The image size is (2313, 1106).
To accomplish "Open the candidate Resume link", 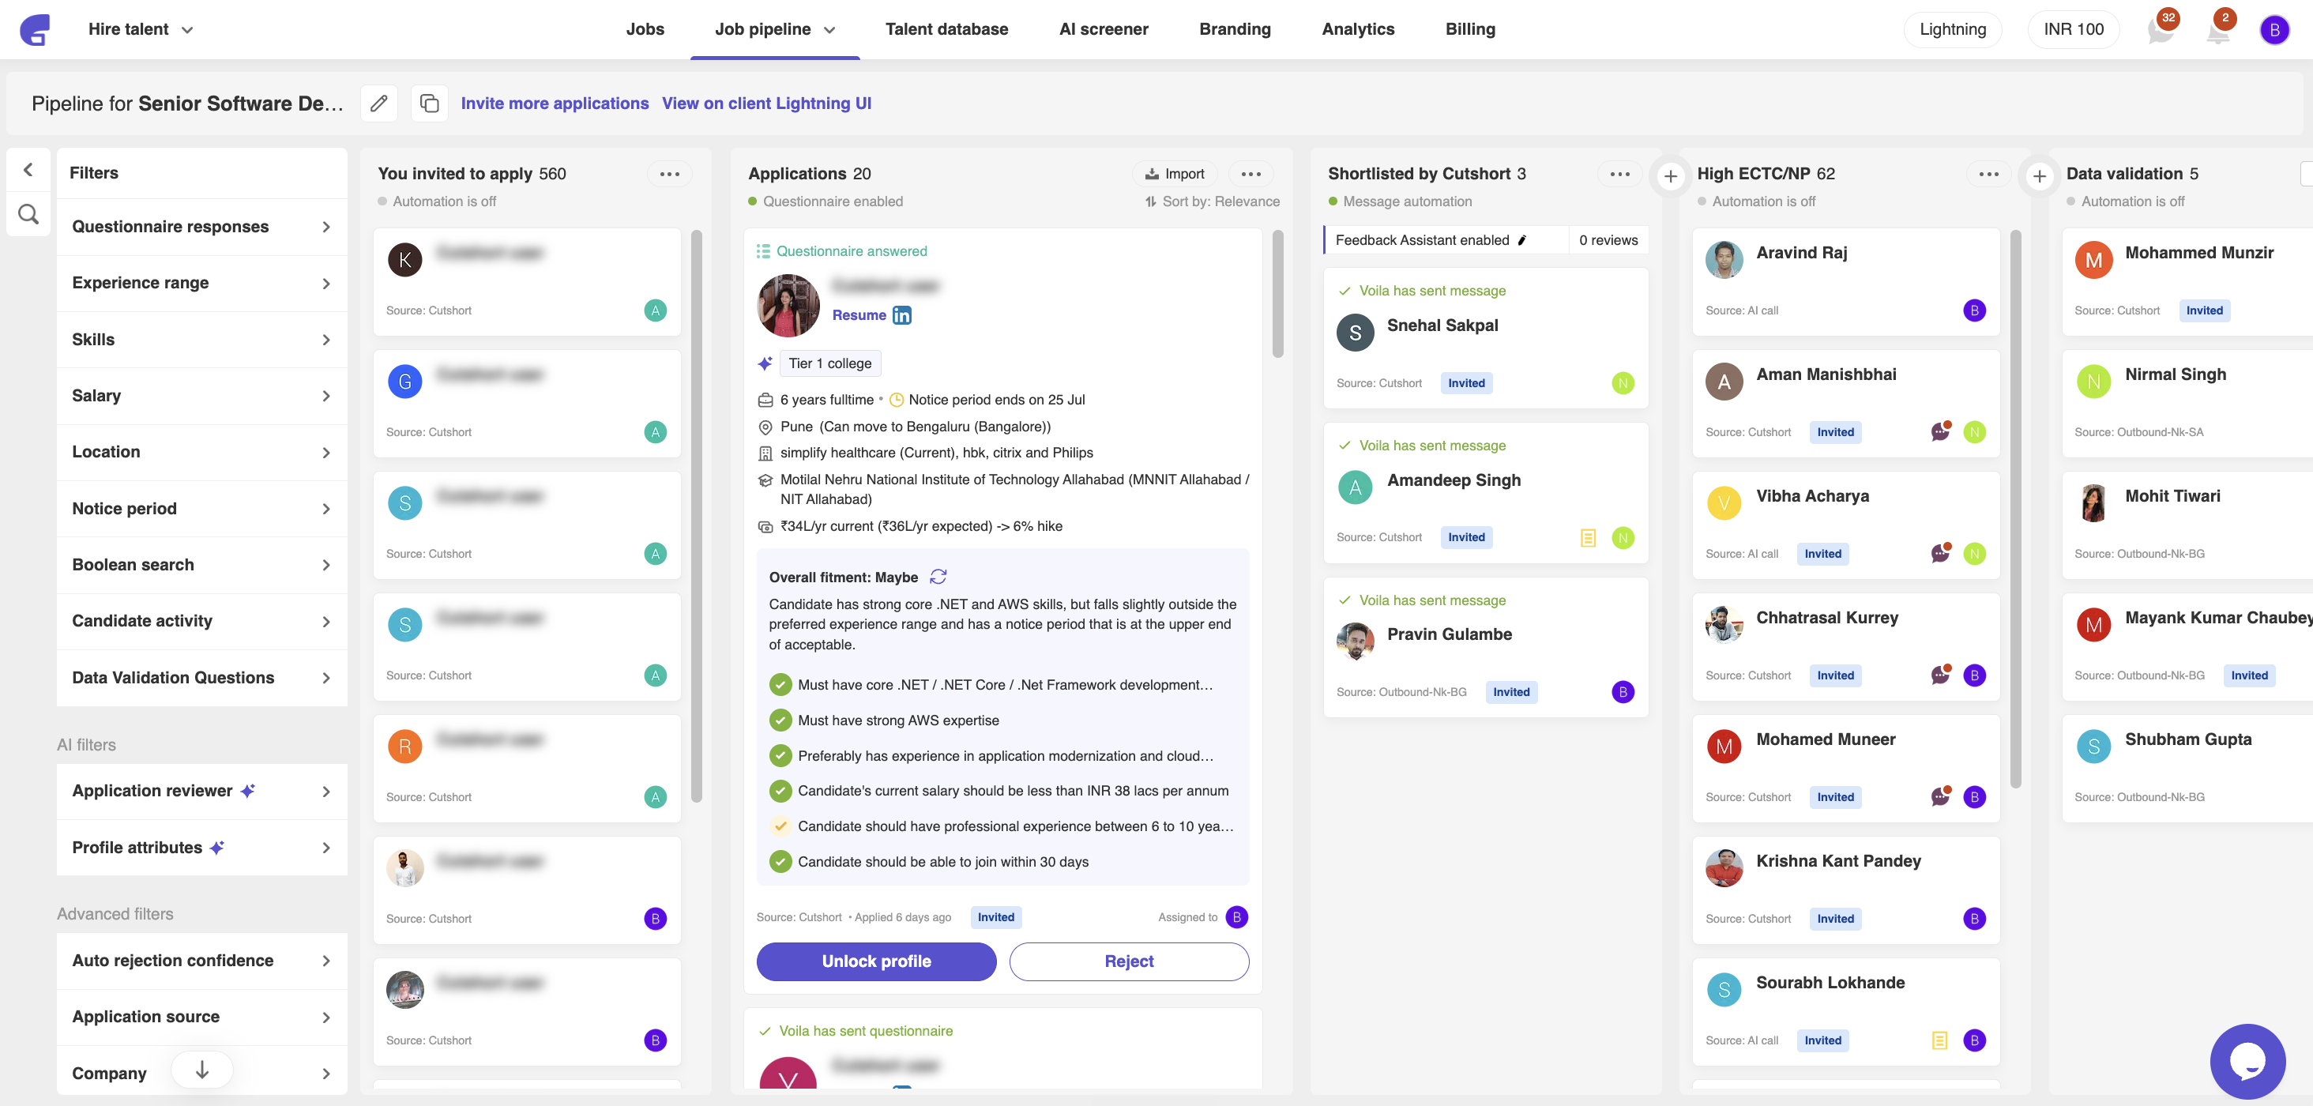I will pyautogui.click(x=859, y=315).
